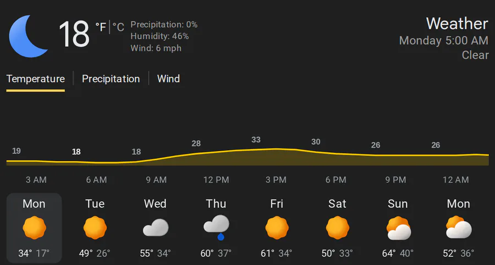Select Thursday's rain cloud icon
This screenshot has width=495, height=265.
click(x=216, y=227)
